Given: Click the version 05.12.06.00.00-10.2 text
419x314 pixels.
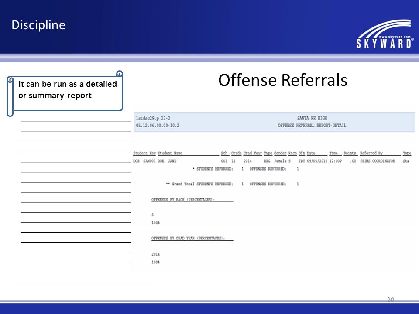Looking at the screenshot, I should point(158,126).
